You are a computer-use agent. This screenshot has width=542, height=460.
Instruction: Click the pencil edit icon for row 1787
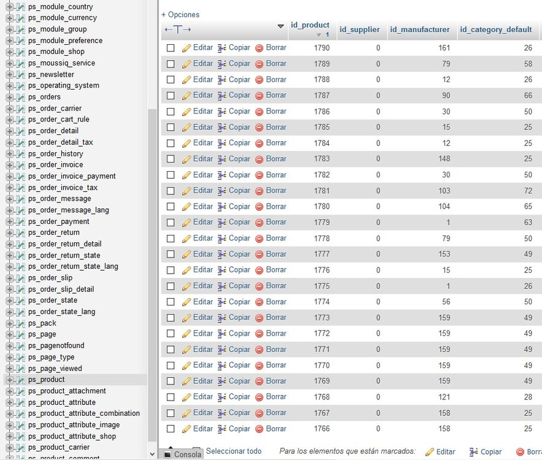(186, 96)
